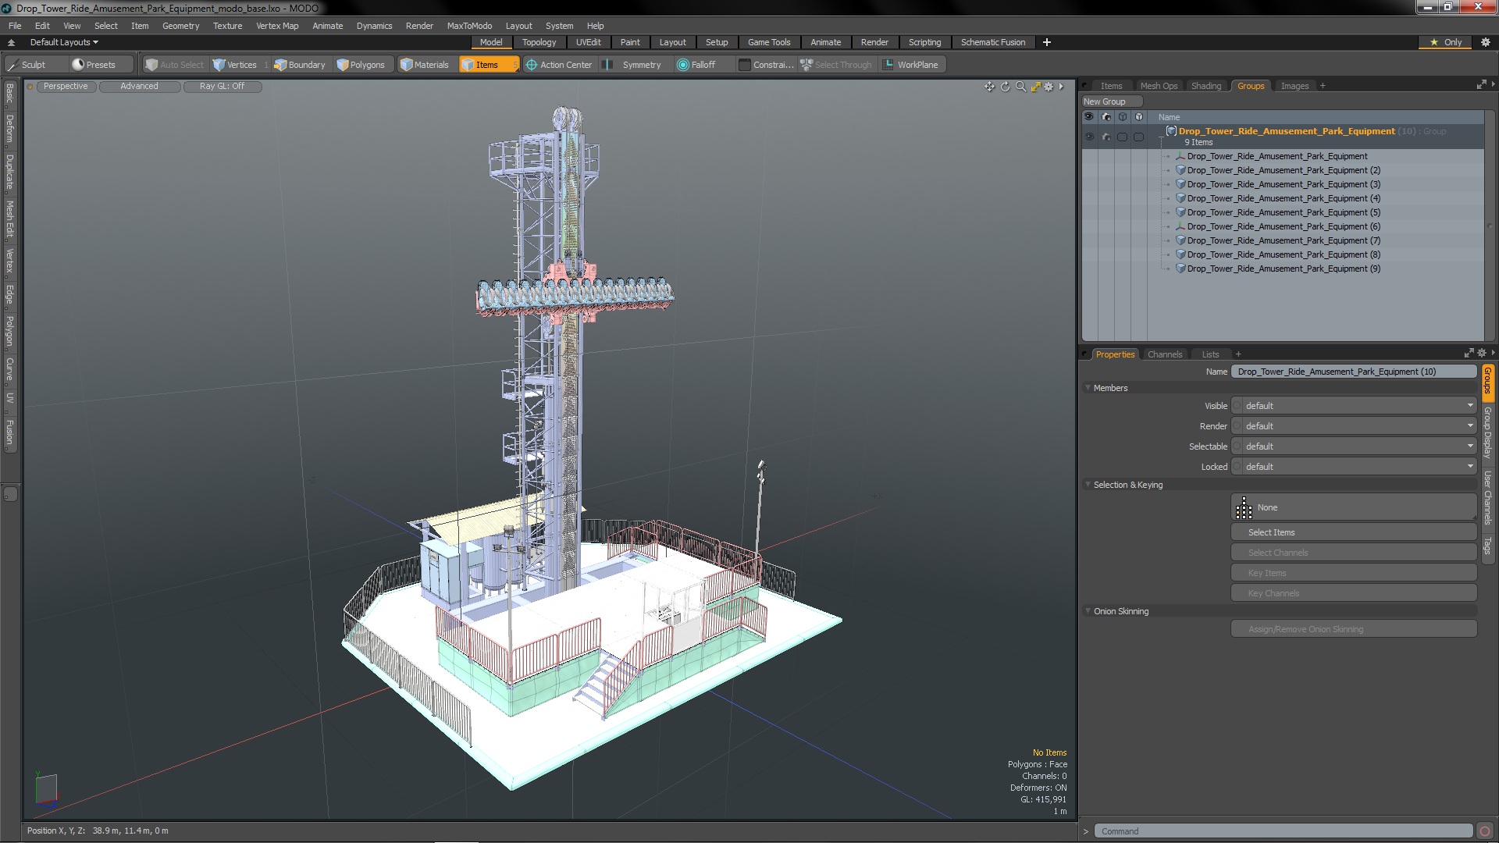
Task: Open the Texture menu in menu bar
Action: click(x=226, y=25)
